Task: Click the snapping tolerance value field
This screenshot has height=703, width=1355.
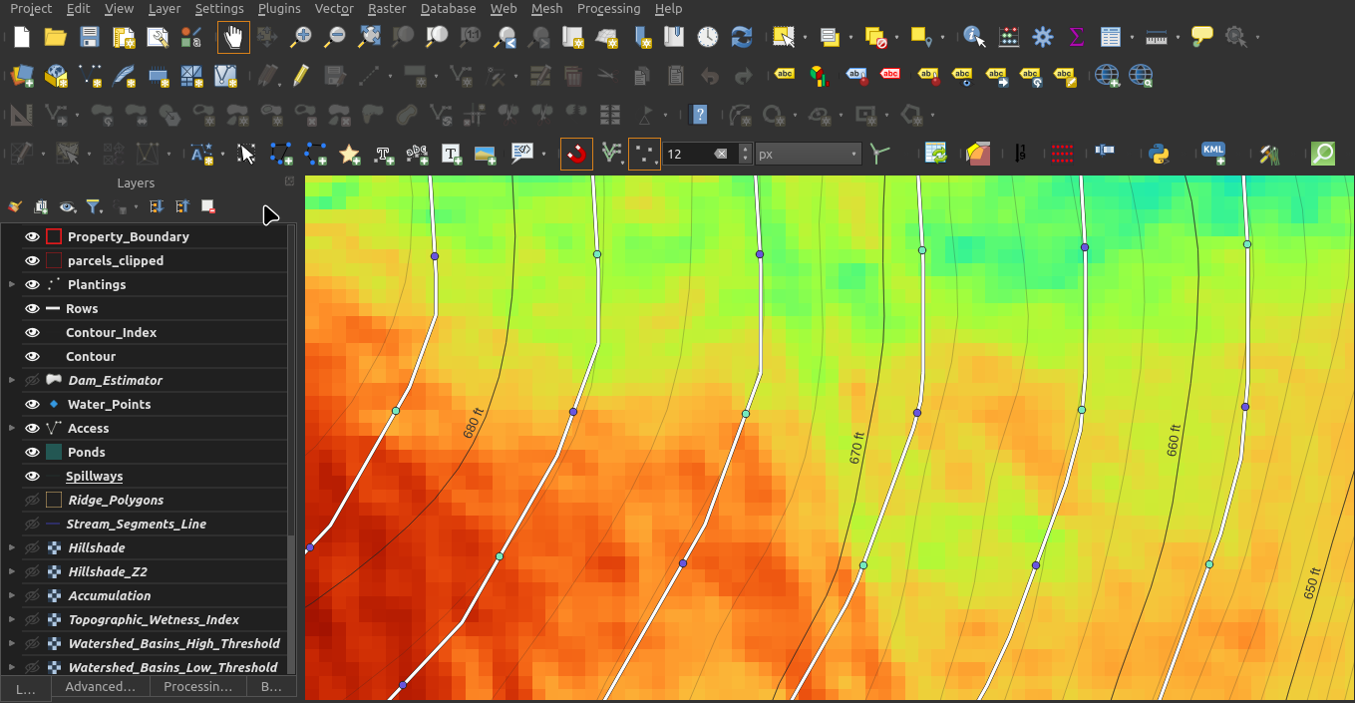Action: 688,155
